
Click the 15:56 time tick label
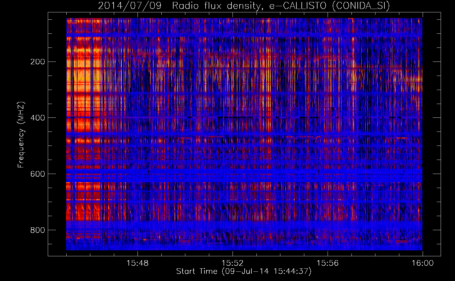(328, 263)
